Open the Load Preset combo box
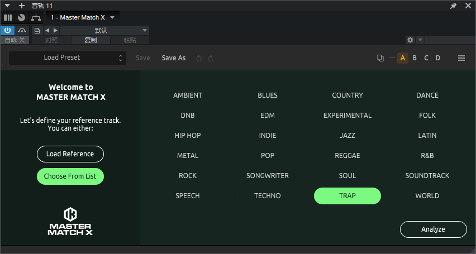This screenshot has height=254, width=476. coord(68,57)
